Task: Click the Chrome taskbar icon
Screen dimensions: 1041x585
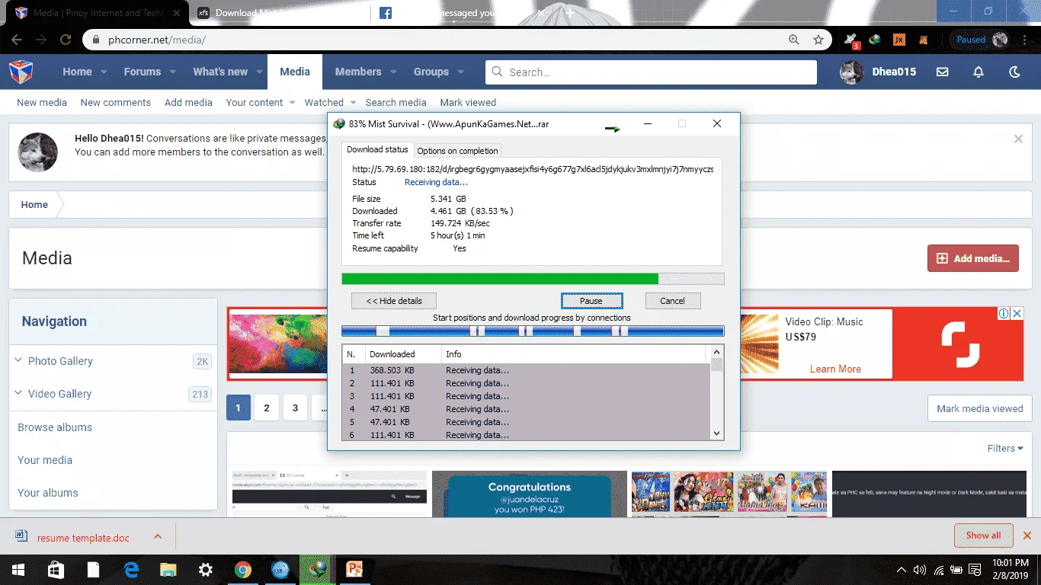Action: tap(243, 570)
